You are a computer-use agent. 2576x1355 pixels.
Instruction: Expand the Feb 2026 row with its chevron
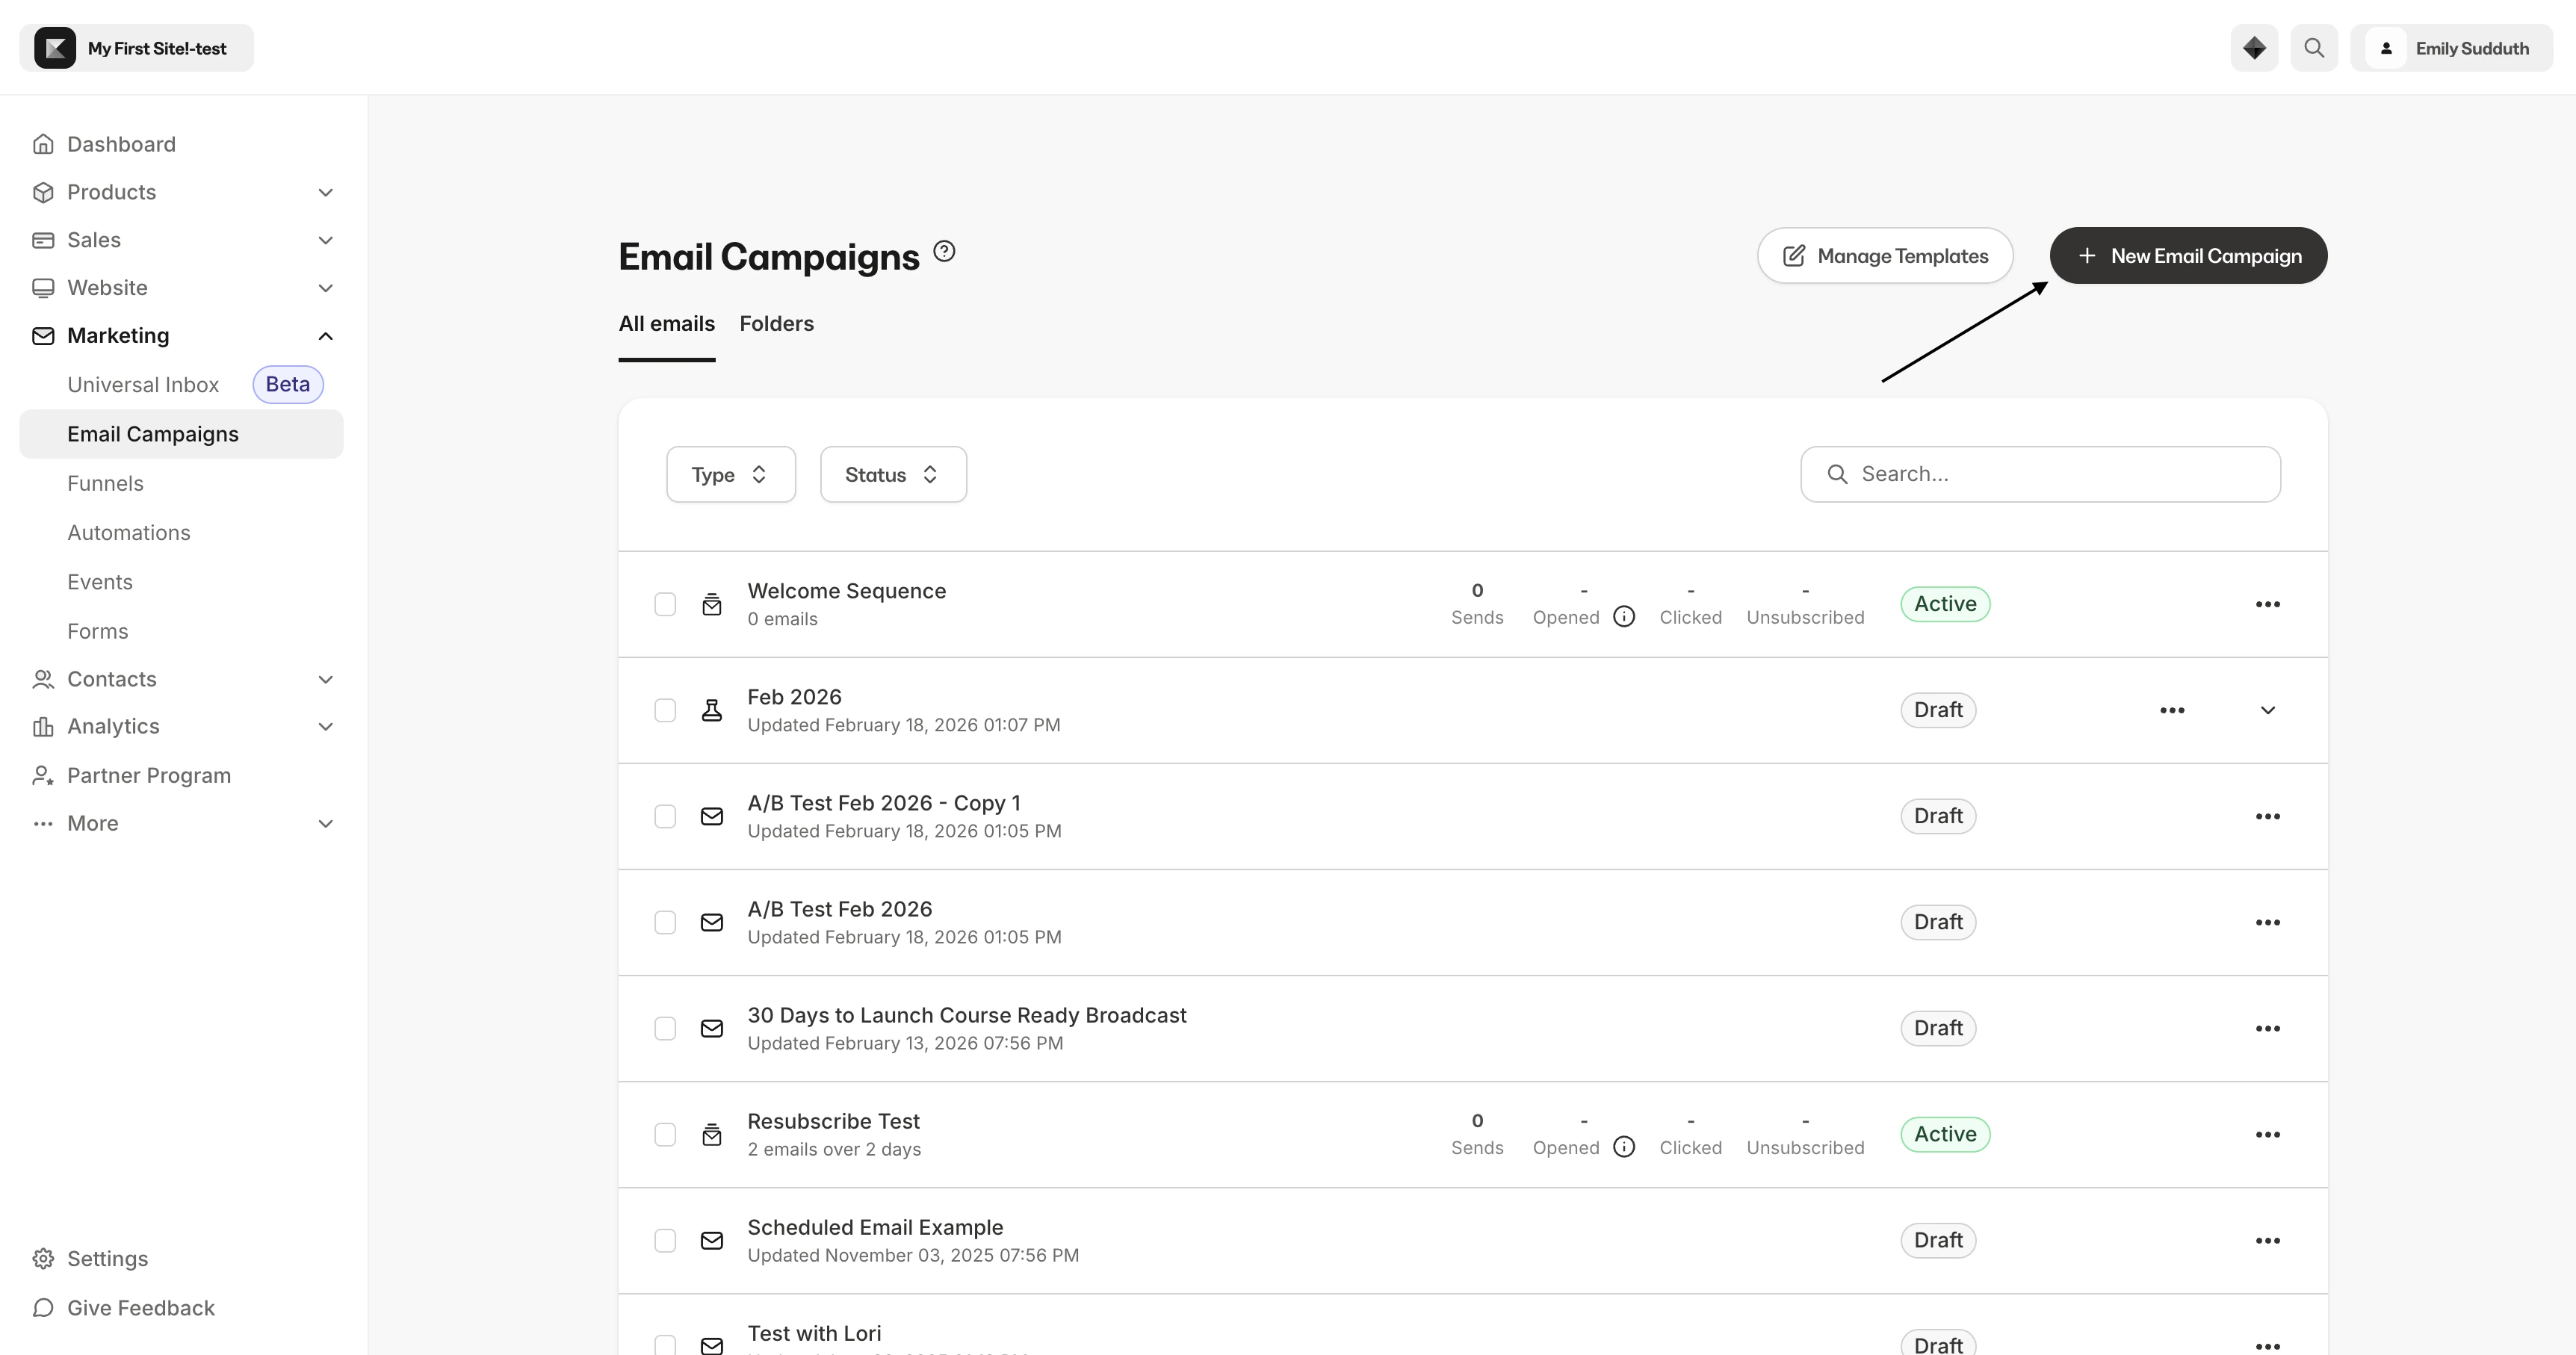[x=2267, y=710]
